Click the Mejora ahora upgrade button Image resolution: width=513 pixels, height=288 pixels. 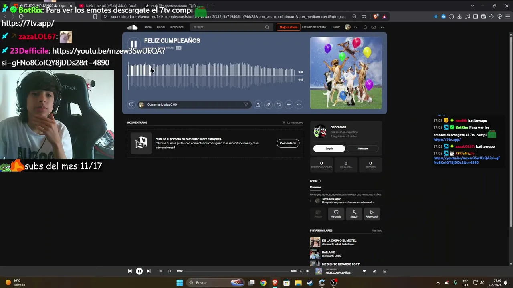289,27
